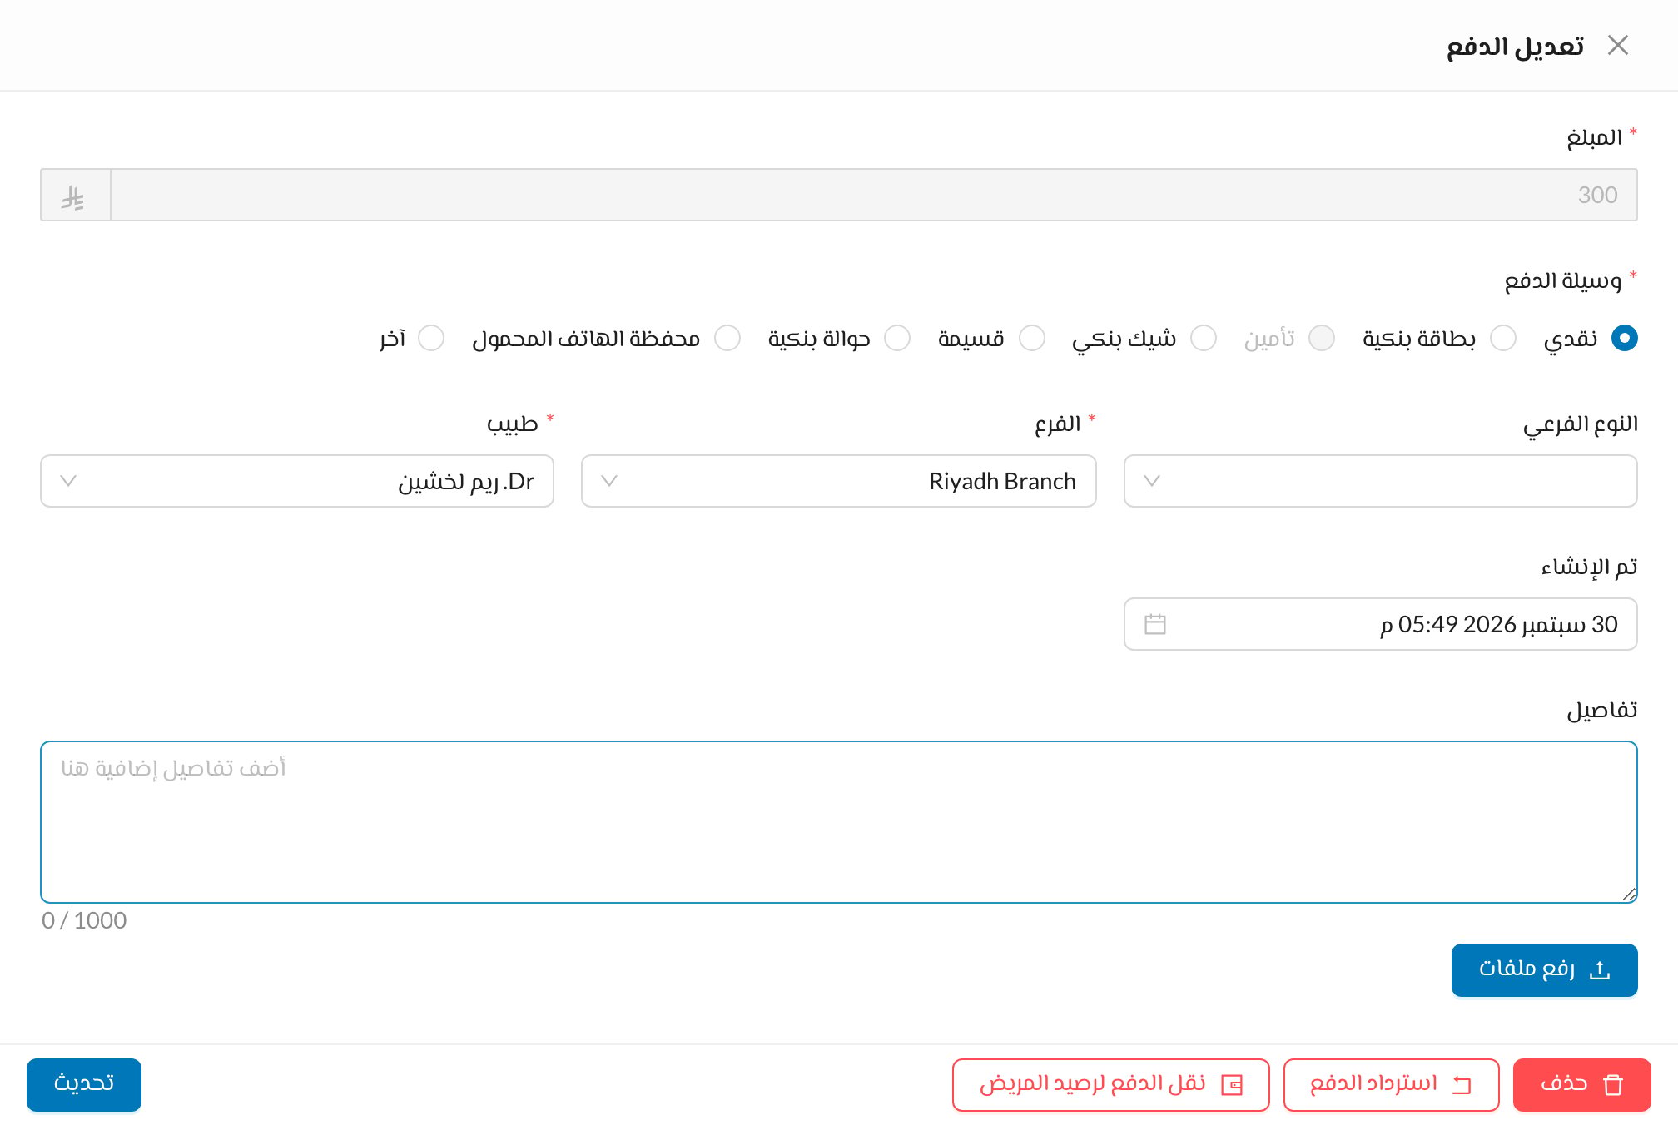
Task: Click the رفع ملفات upload button
Action: coord(1544,969)
